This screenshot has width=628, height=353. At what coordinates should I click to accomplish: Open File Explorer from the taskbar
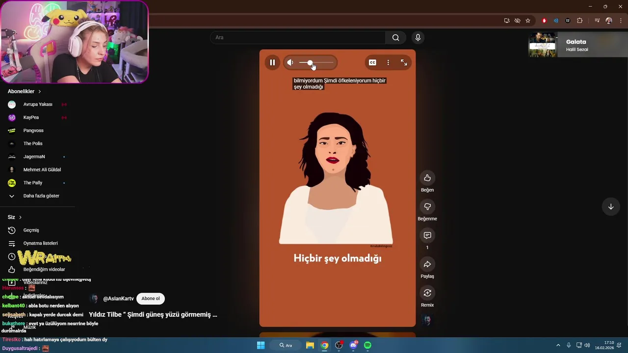coord(310,345)
